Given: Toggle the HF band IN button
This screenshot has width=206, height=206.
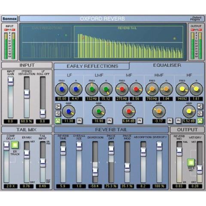Looking at the screenshot, I should coord(179,121).
